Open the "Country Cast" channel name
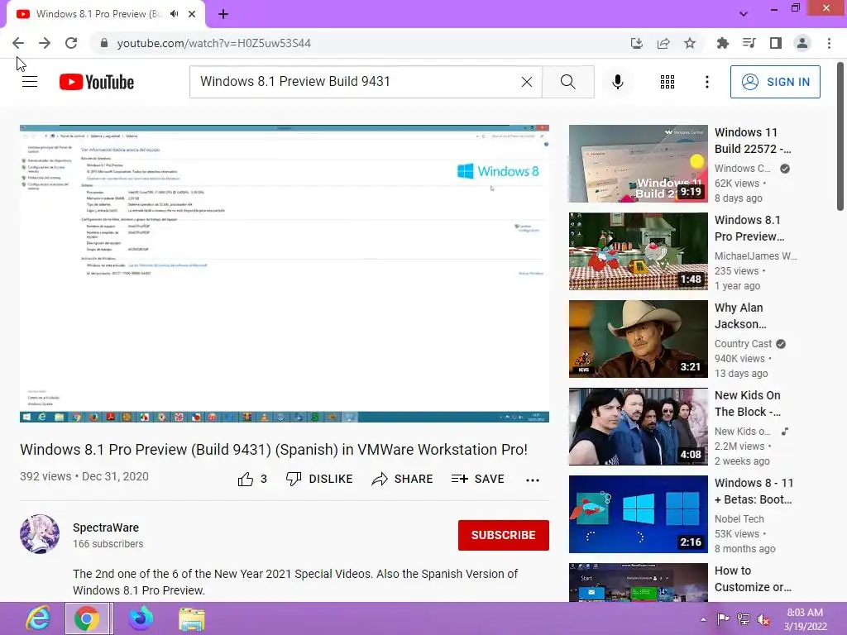 tap(743, 344)
